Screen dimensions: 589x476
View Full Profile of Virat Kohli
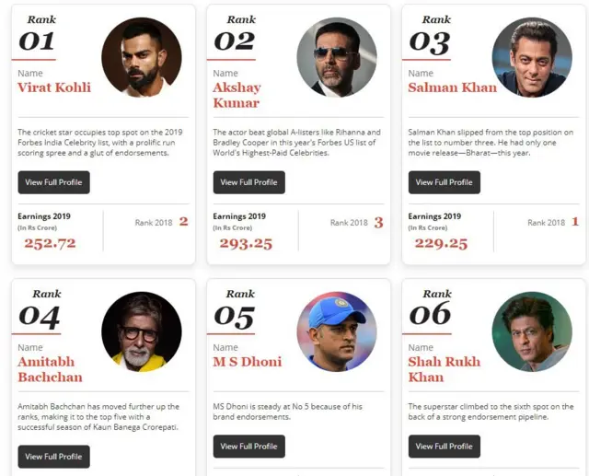(53, 182)
